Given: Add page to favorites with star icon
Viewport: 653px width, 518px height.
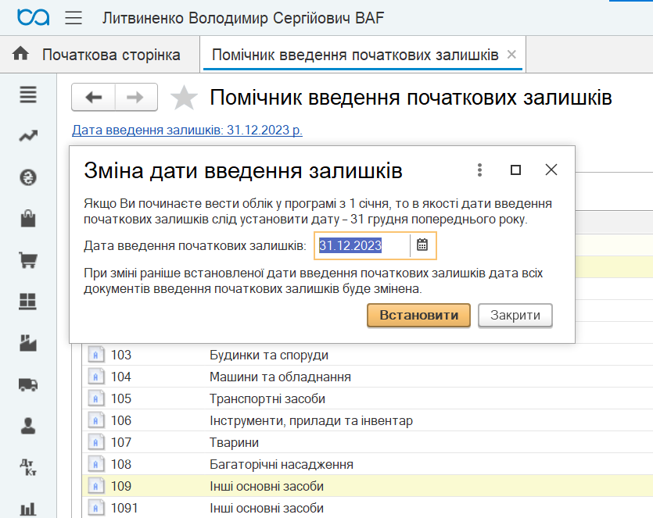Looking at the screenshot, I should click(x=184, y=98).
